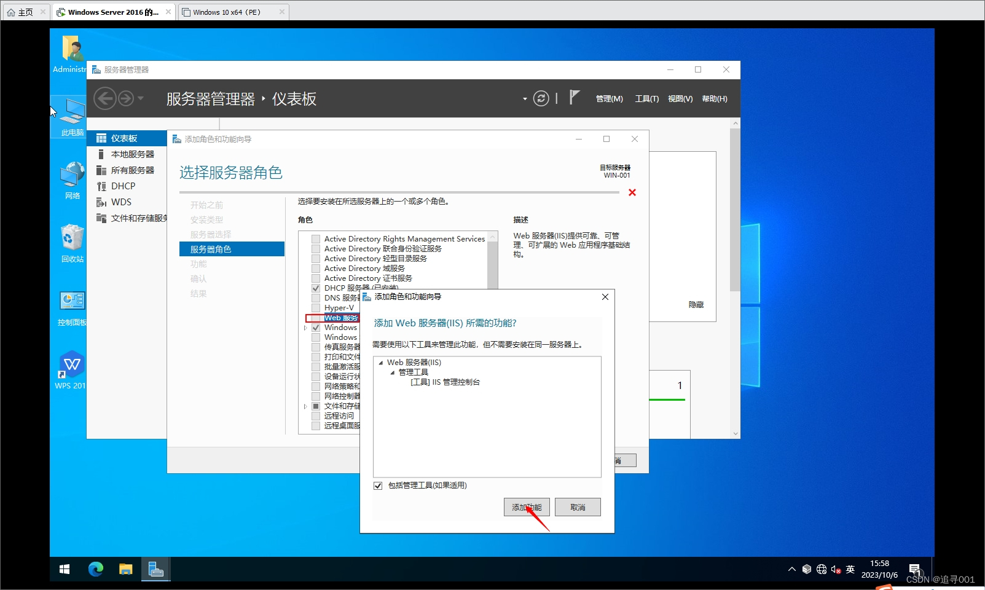Open the action center notification icon
Screen dimensions: 985x590
pyautogui.click(x=915, y=570)
